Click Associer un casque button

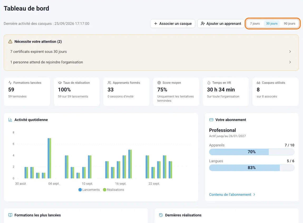173,24
